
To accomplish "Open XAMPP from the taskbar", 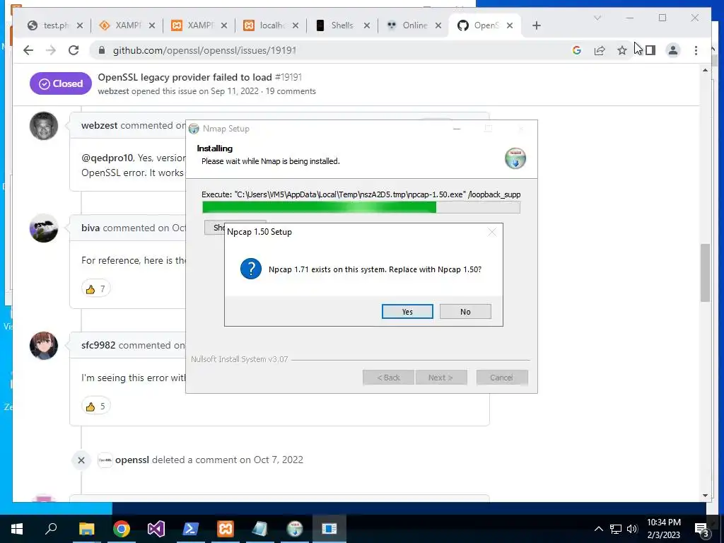I will (226, 529).
